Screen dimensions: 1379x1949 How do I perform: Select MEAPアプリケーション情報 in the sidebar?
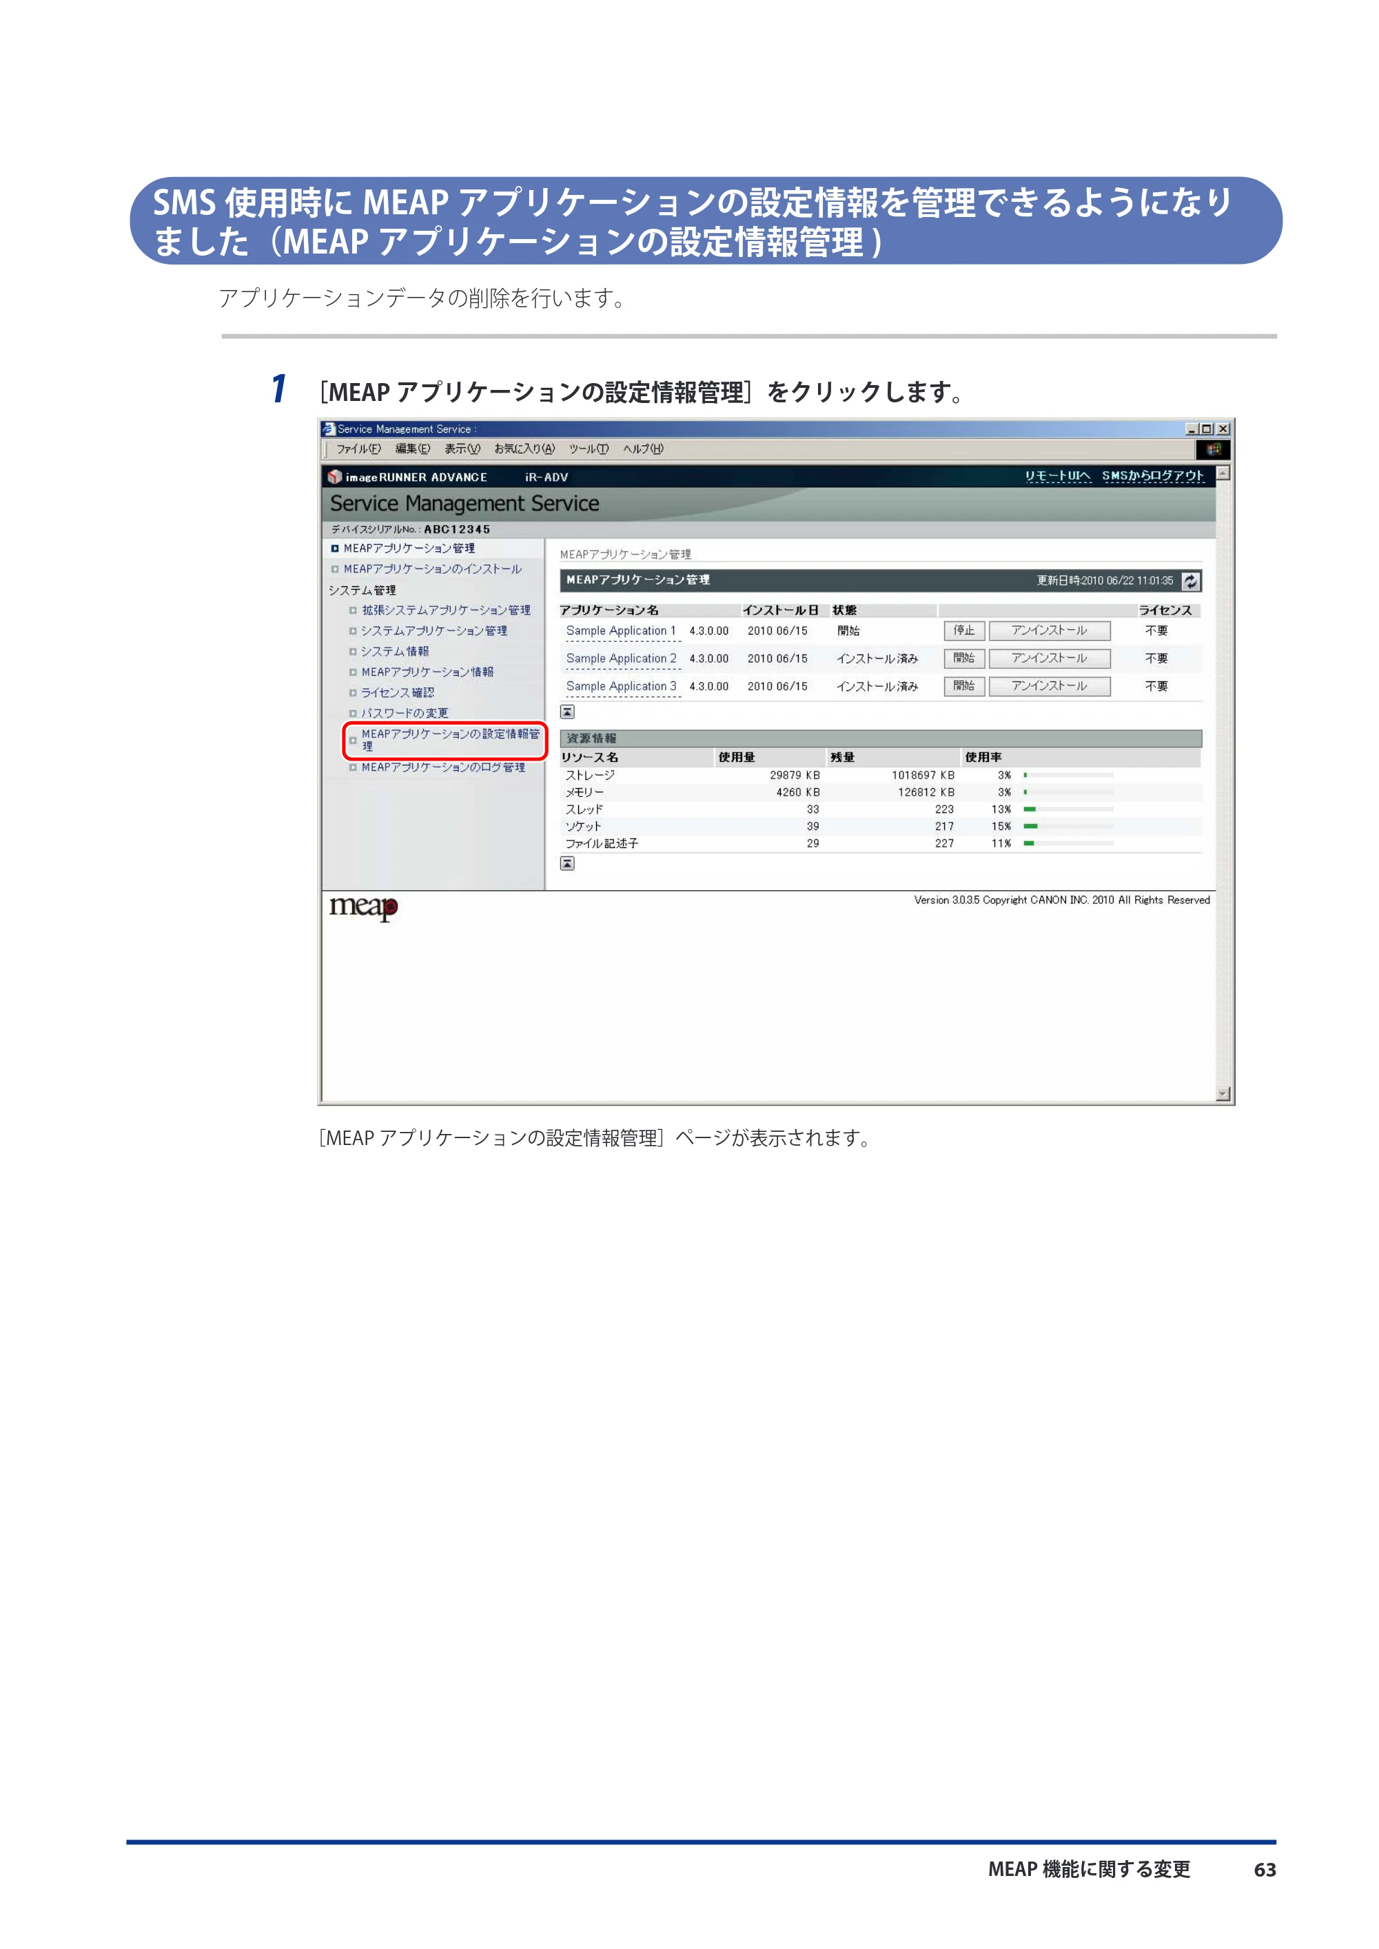[427, 672]
